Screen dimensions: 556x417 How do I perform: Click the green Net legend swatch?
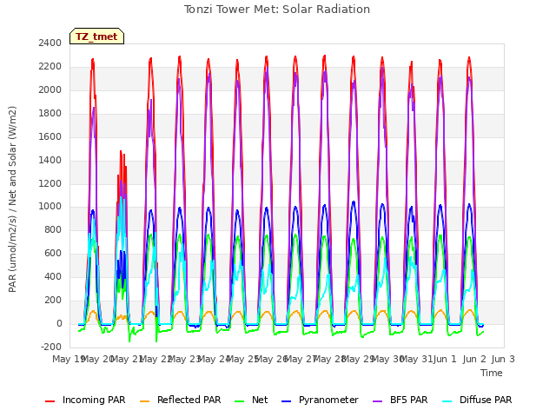pyautogui.click(x=240, y=401)
